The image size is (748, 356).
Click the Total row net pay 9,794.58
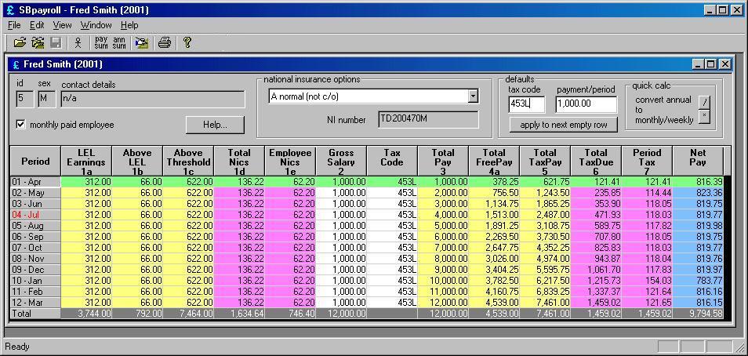click(x=698, y=314)
